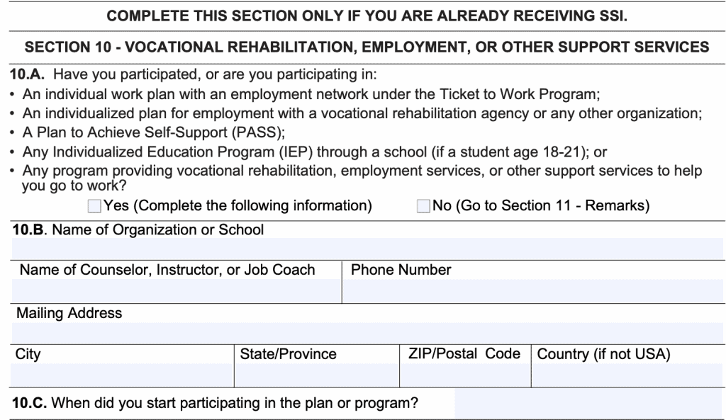Click the ZIP/Postal Code field
The height and width of the screenshot is (420, 726).
(x=465, y=375)
